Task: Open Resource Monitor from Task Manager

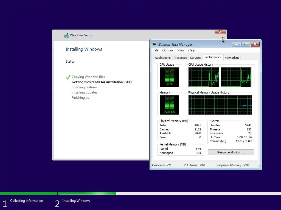Action: click(x=231, y=152)
